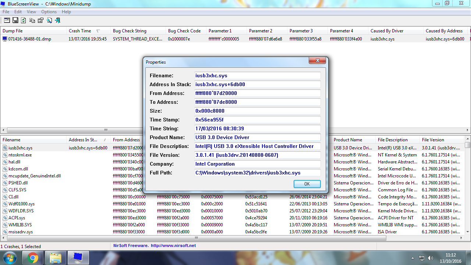
Task: Show hidden system tray icons
Action: point(413,258)
